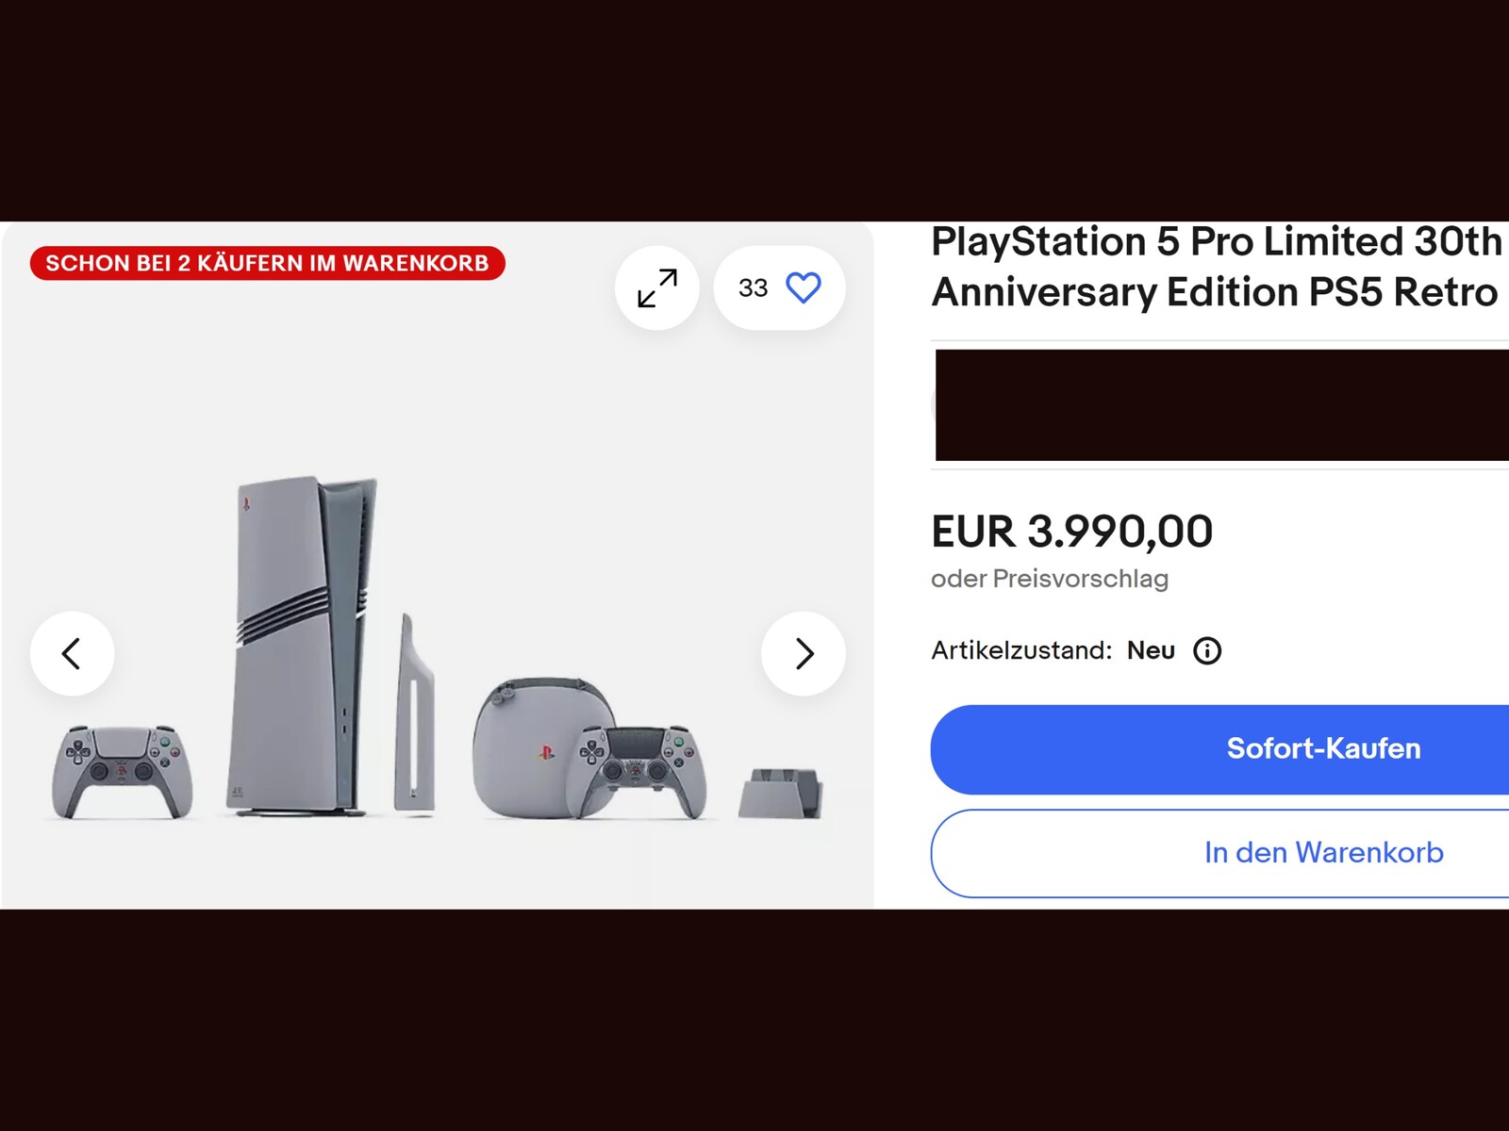Click the Neu condition value

1151,650
